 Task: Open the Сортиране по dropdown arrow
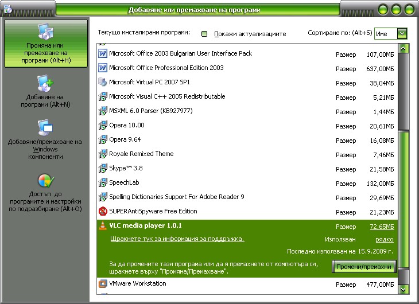pos(402,34)
